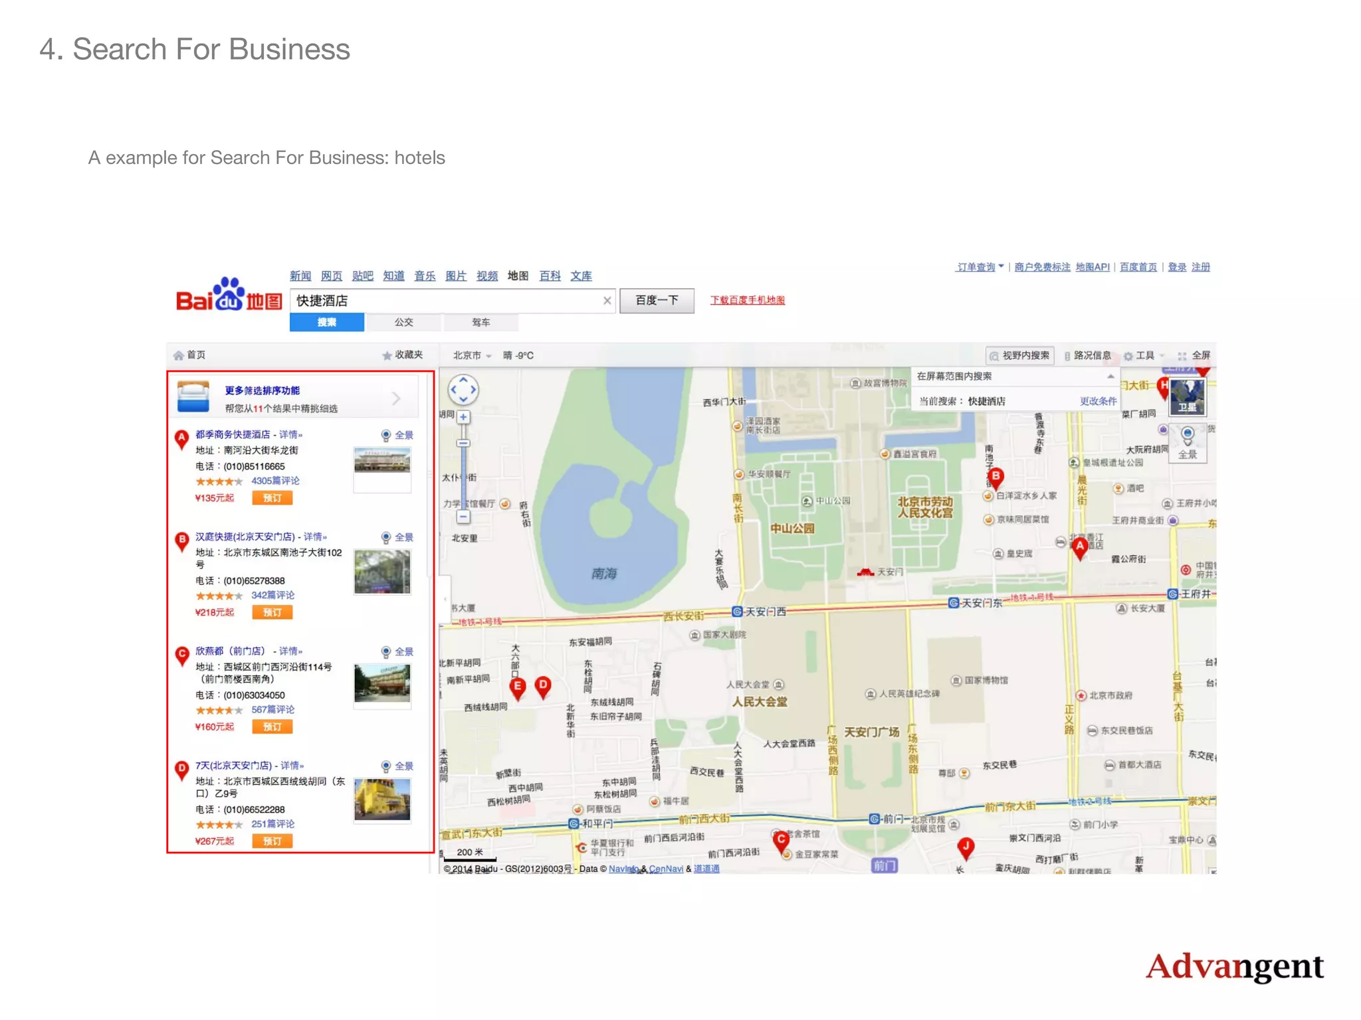Click the Baidu Map logo

pyautogui.click(x=229, y=296)
